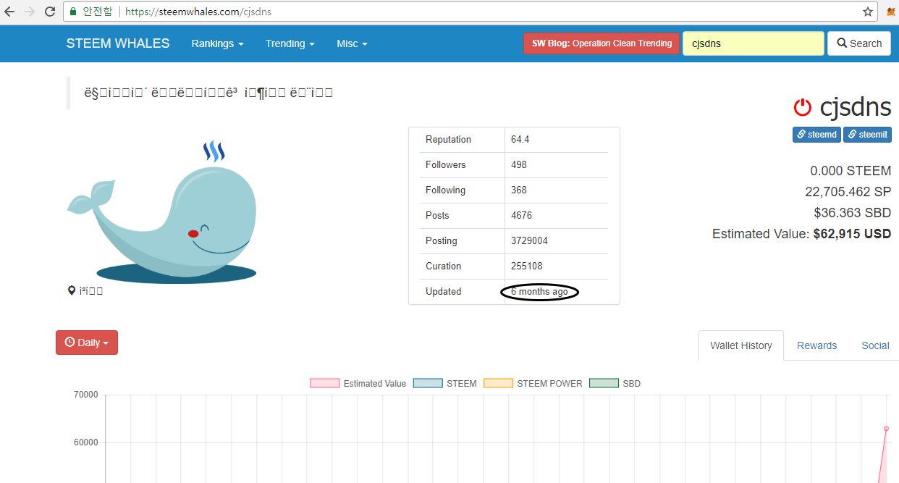Open the Daily interval dropdown

[x=87, y=343]
